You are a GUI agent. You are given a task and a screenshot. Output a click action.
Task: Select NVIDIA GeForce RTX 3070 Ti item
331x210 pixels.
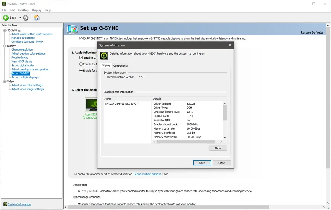(x=122, y=104)
